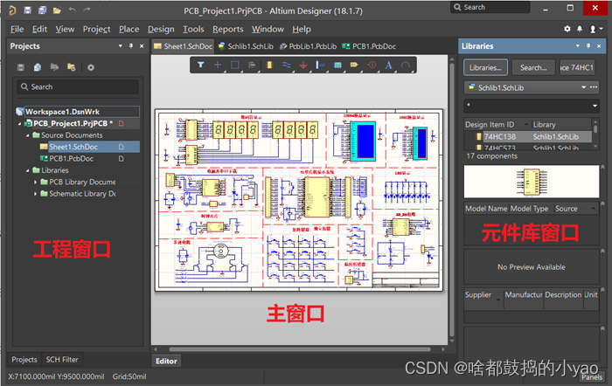Click the Place Arc drawing tool

click(x=405, y=65)
